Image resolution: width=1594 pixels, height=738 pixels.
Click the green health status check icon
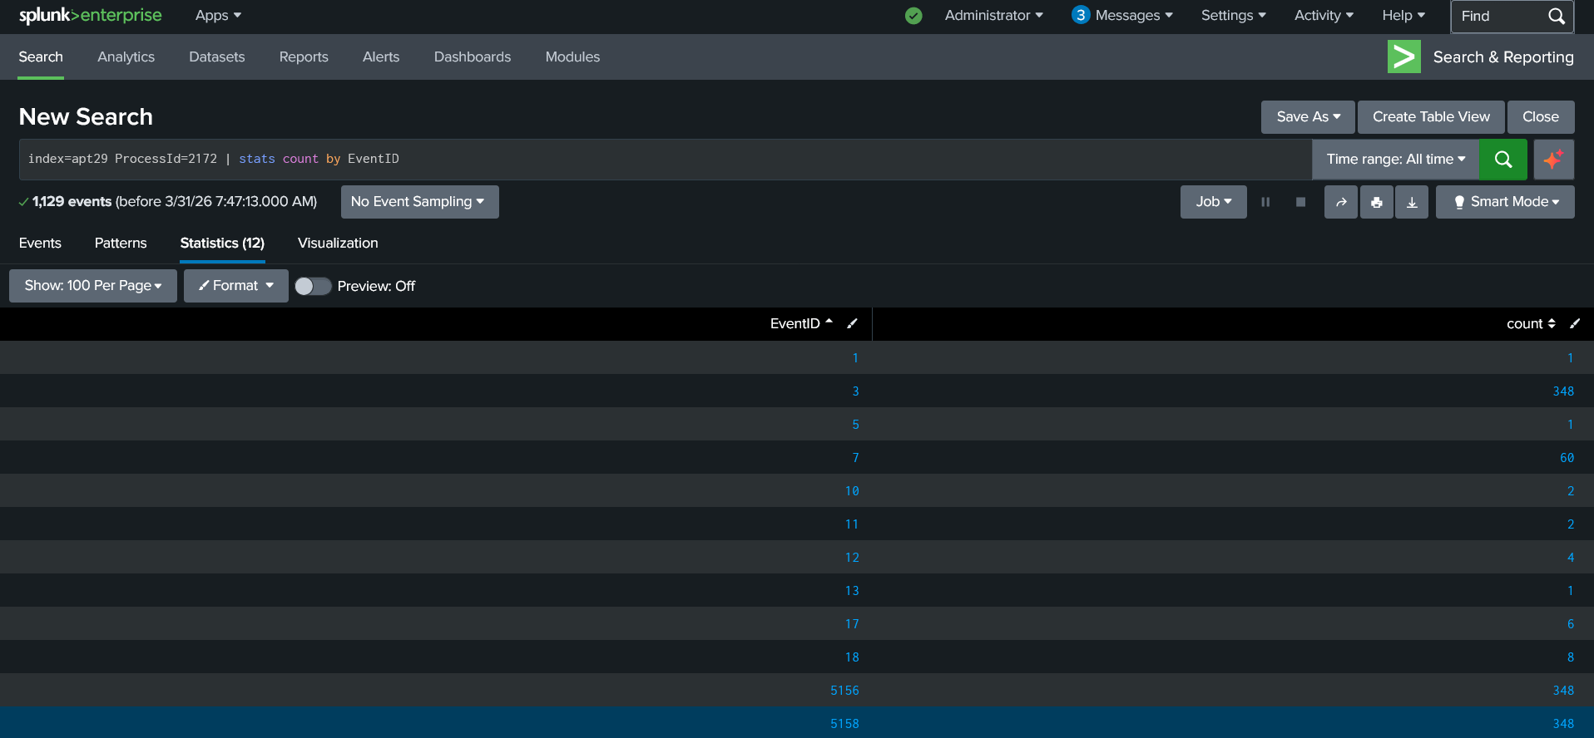[913, 16]
